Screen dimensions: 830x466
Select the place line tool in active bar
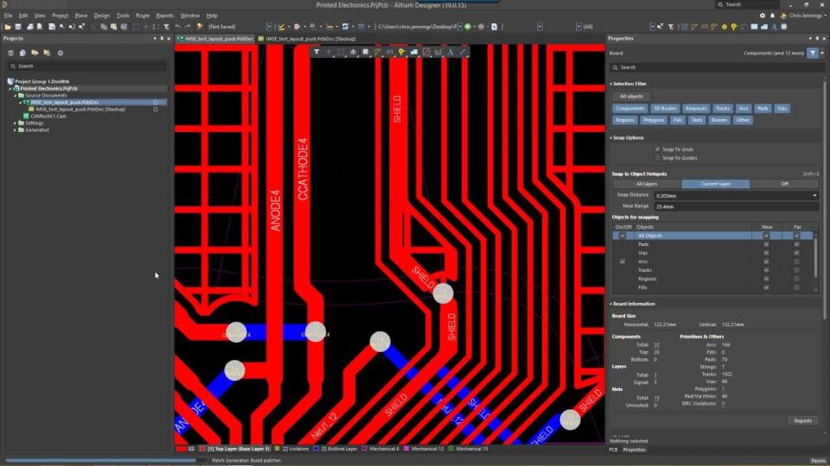tap(463, 52)
